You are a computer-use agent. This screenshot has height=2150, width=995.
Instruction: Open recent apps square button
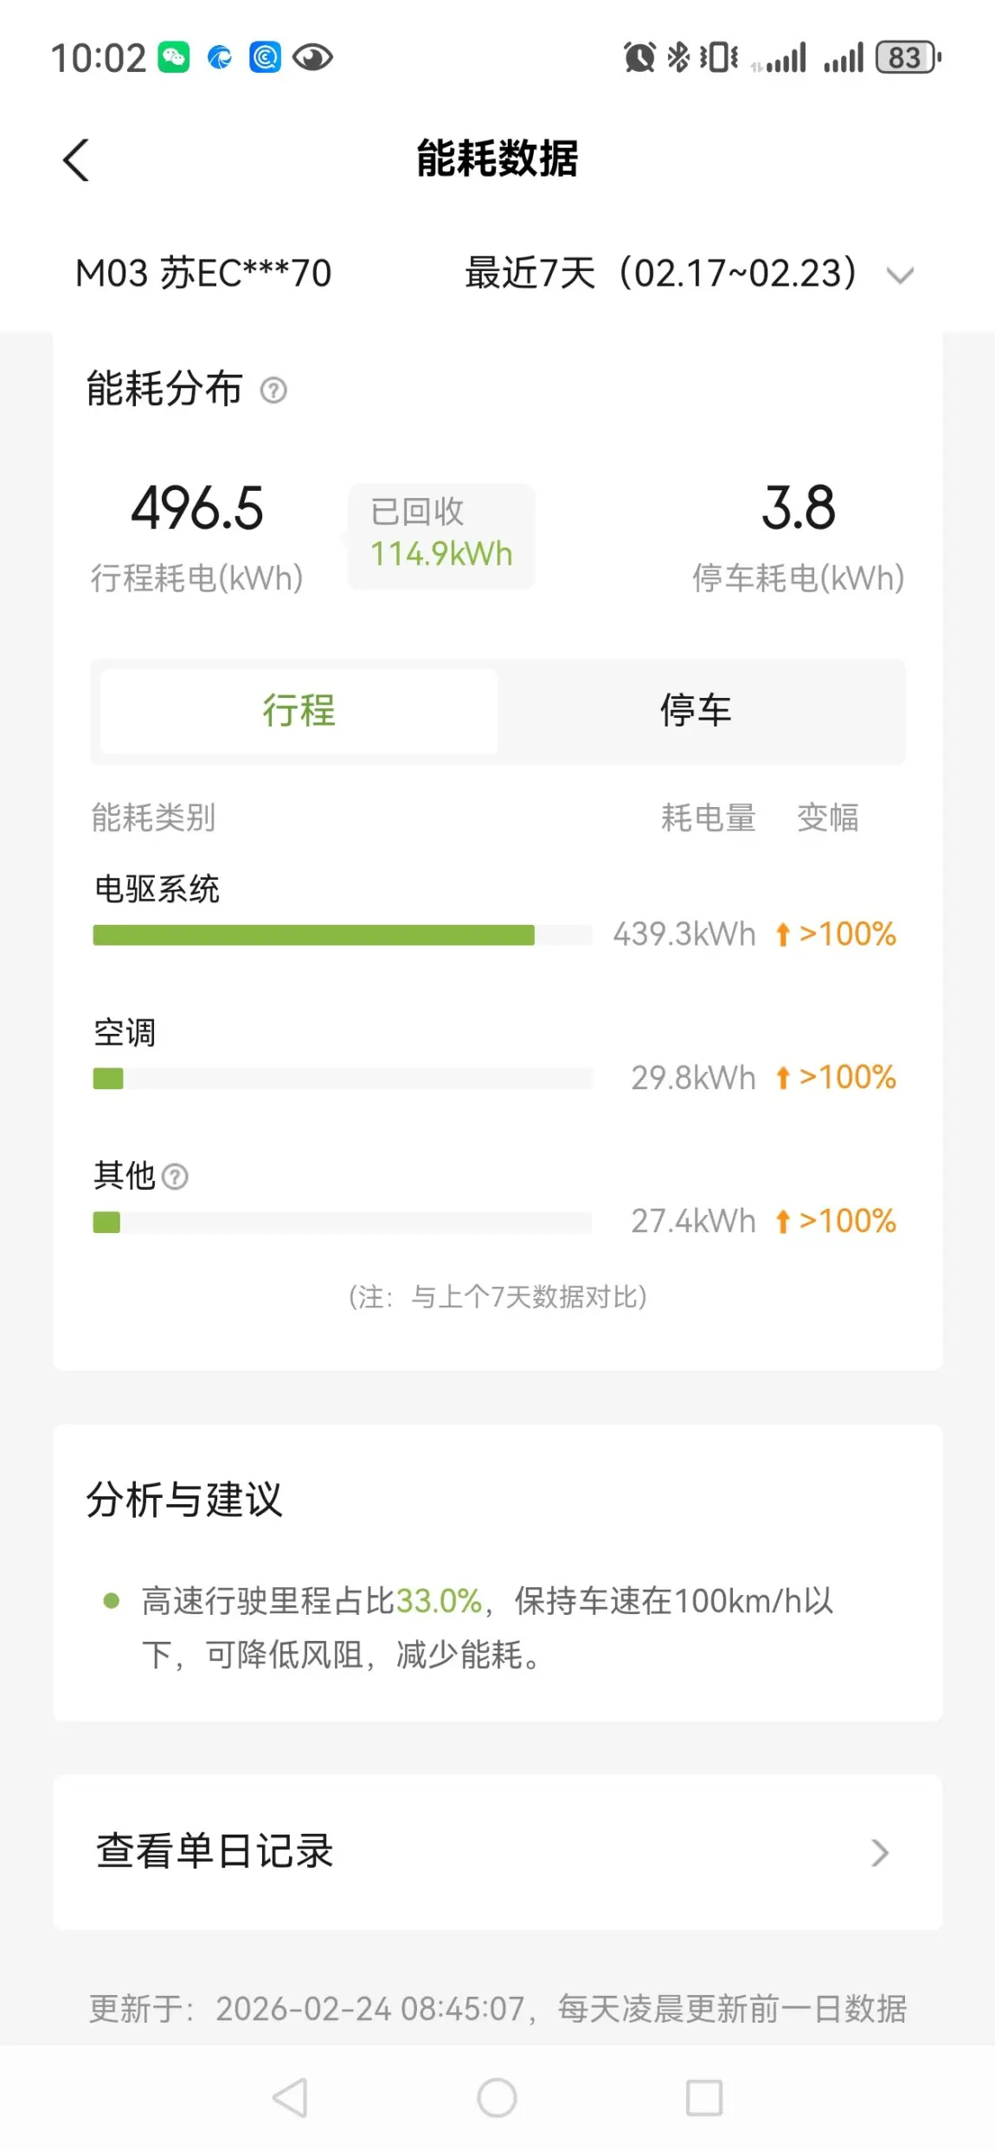703,2098
